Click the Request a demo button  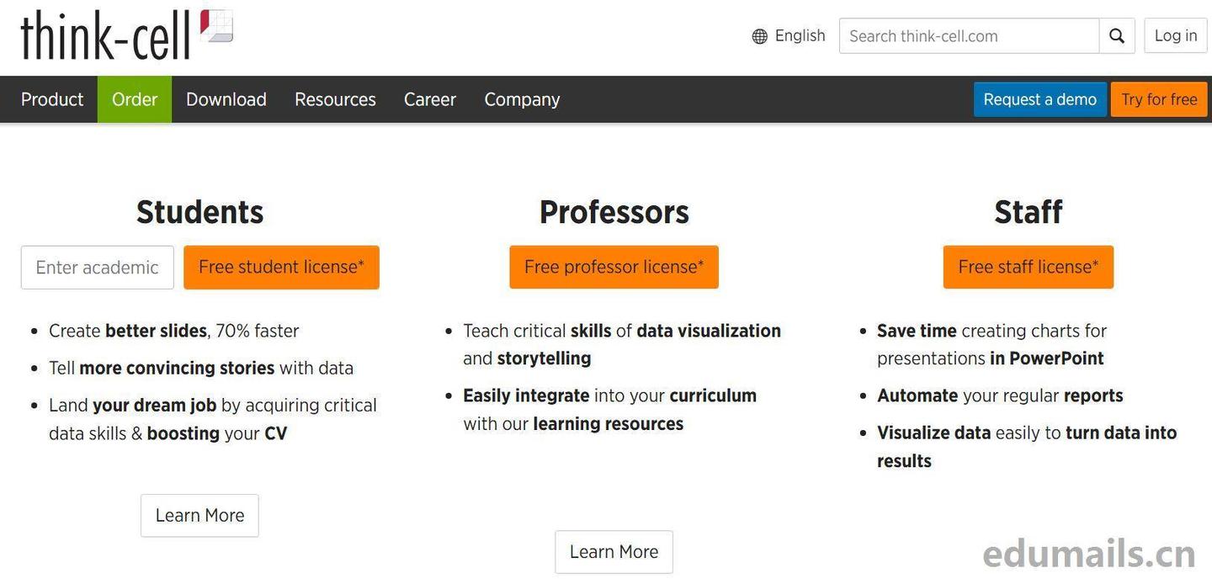[x=1039, y=99]
